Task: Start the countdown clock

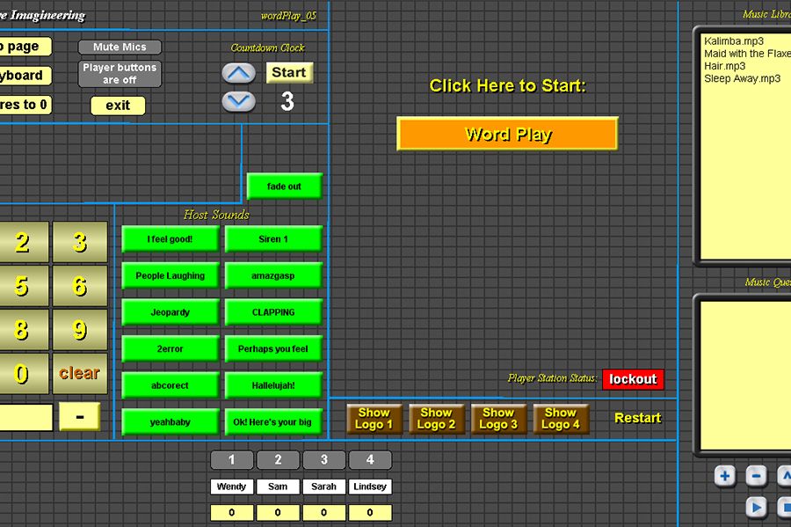Action: (288, 73)
